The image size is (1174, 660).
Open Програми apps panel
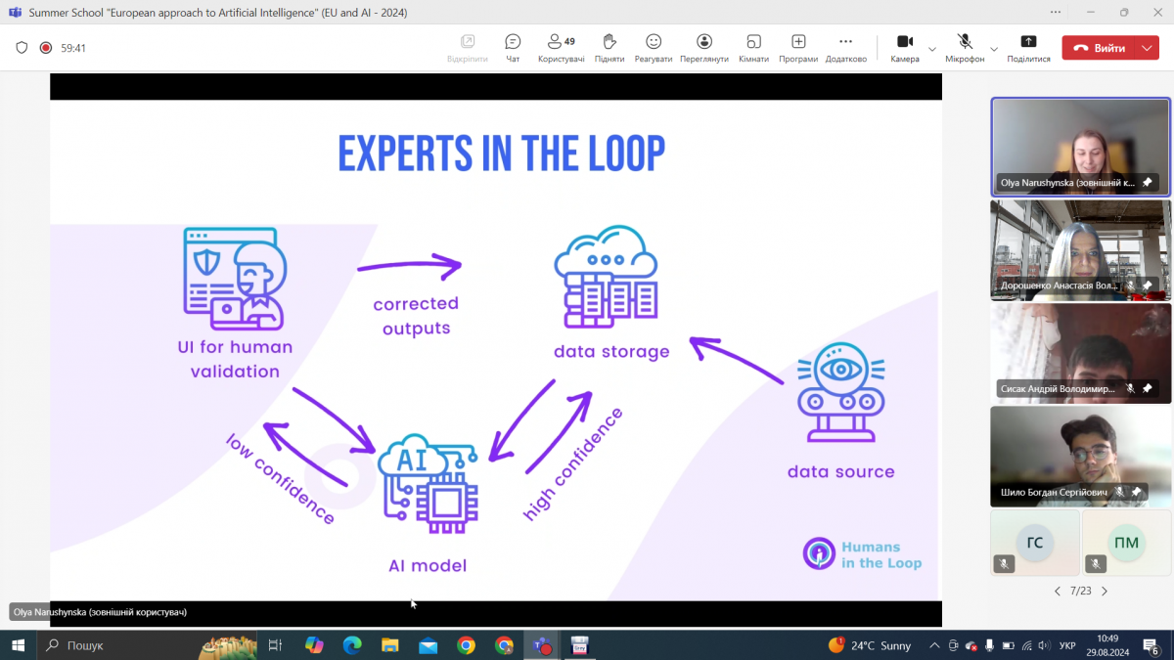coord(798,47)
